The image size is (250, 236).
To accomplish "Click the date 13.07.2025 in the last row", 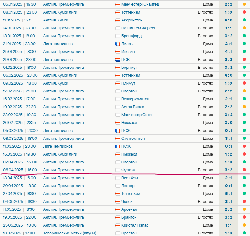I will tap(13, 233).
